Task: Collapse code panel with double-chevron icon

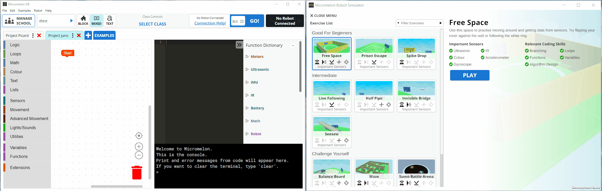Action: [239, 45]
